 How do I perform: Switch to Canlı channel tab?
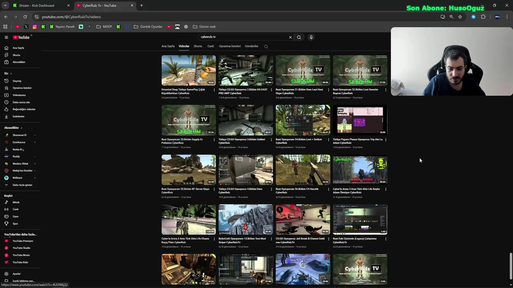(x=210, y=46)
